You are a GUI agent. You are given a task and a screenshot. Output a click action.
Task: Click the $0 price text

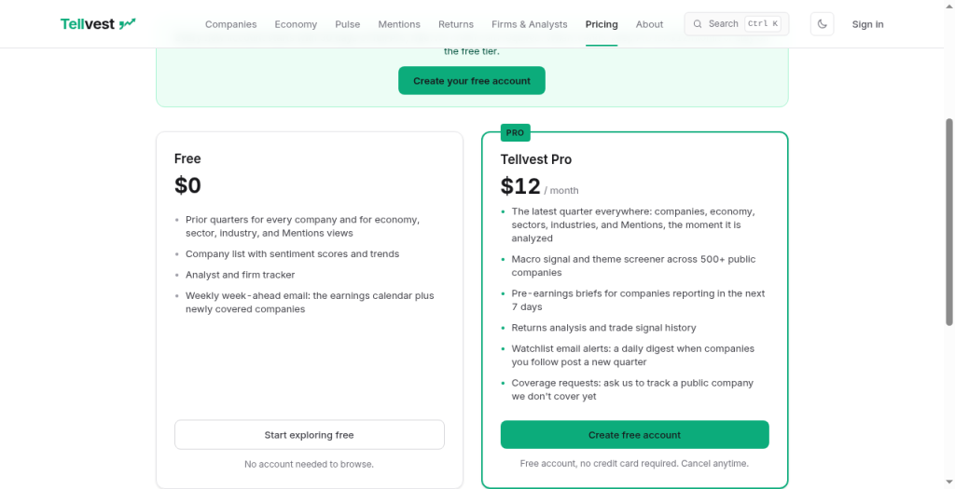point(187,185)
